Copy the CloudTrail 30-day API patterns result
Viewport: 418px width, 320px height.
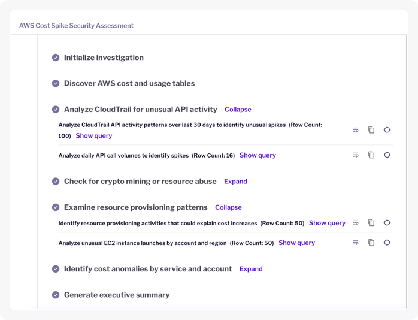tap(371, 130)
